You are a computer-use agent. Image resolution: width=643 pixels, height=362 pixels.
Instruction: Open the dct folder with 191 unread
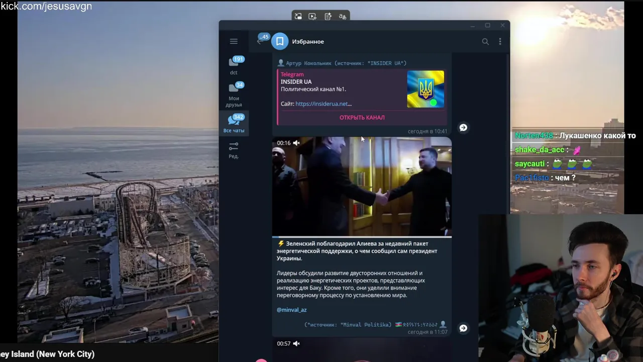(234, 65)
